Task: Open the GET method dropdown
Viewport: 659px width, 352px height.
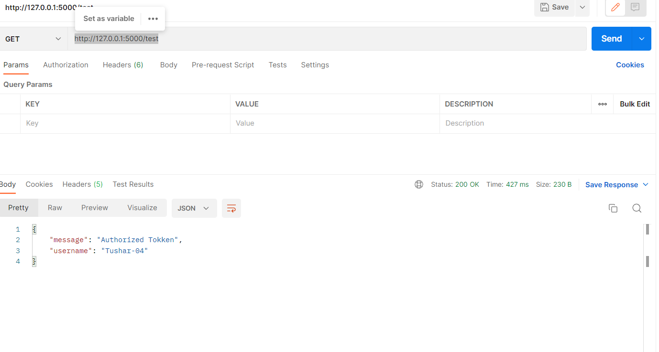Action: tap(33, 39)
